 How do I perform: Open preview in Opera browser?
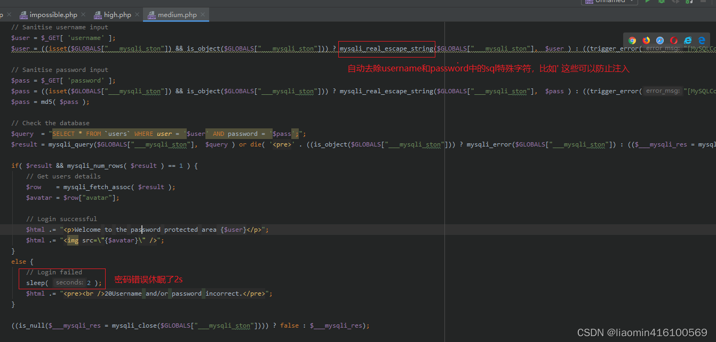point(674,40)
